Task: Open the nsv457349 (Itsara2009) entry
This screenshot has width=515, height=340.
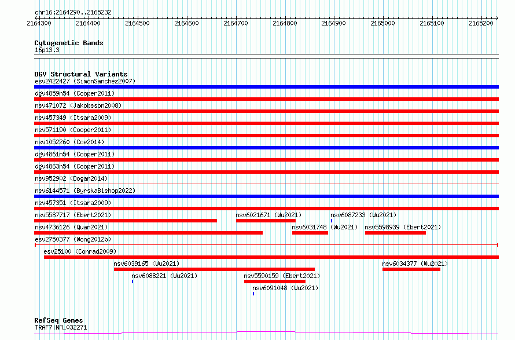Action: pyautogui.click(x=73, y=118)
